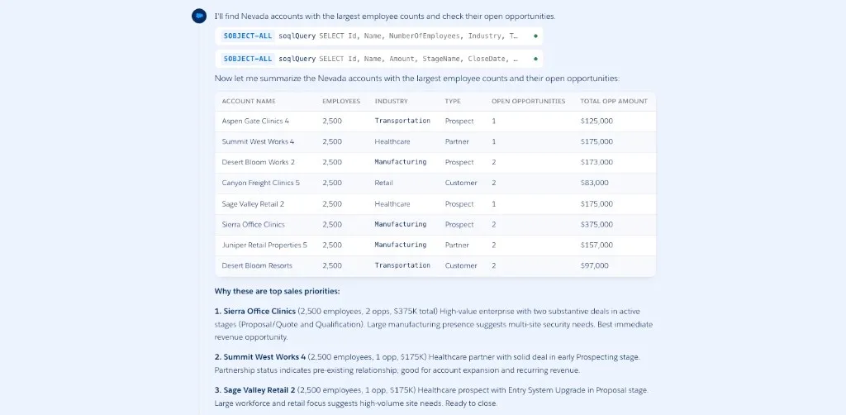Click the $375,000 amount cell
Image resolution: width=846 pixels, height=415 pixels.
pos(596,225)
